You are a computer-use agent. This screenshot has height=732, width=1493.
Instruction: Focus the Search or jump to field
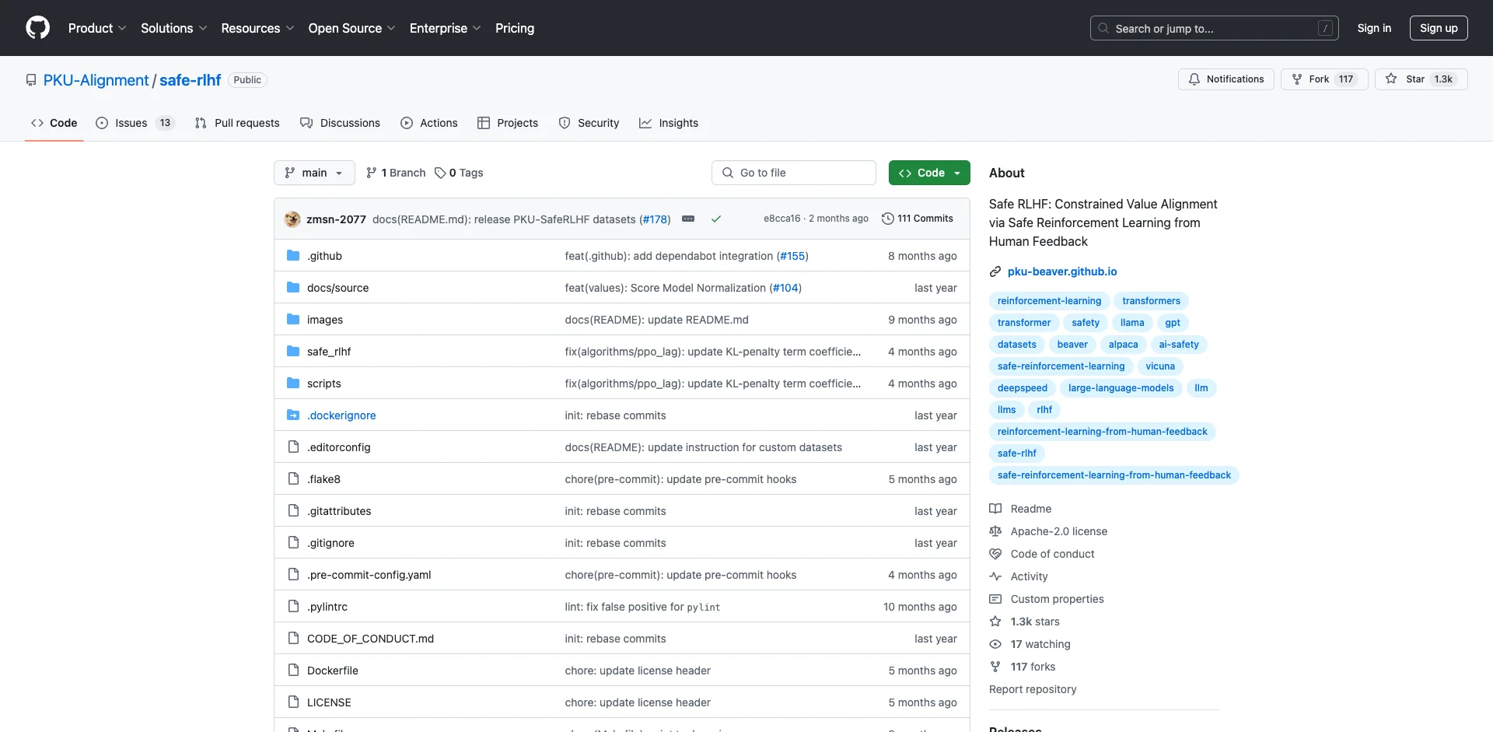[1215, 28]
